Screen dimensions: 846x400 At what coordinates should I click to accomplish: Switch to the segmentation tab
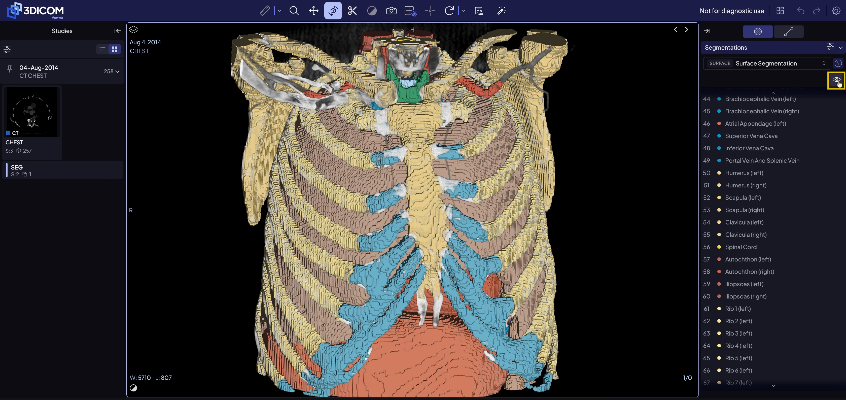point(758,31)
